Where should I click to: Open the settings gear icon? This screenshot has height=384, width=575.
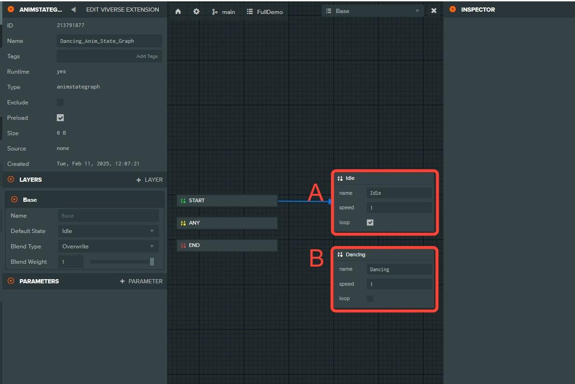[196, 12]
